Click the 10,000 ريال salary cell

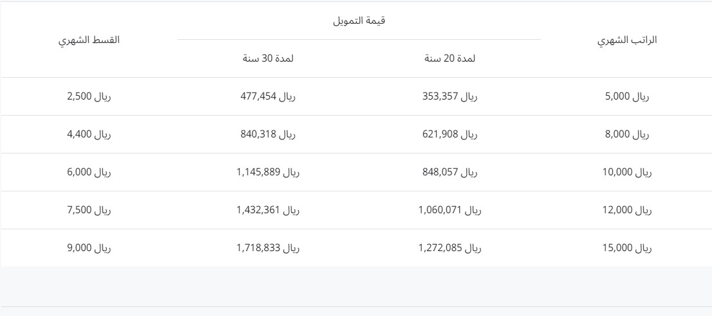(x=627, y=173)
